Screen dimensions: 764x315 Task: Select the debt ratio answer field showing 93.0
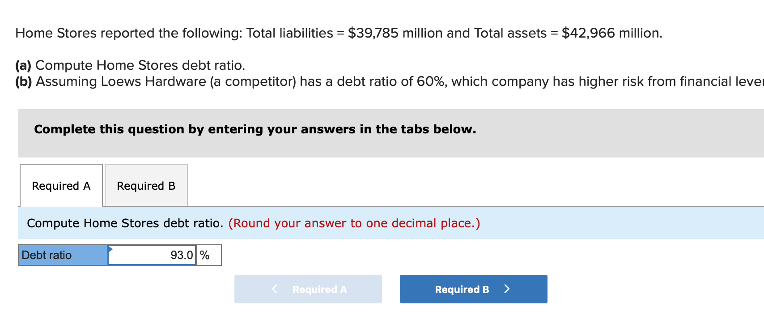pyautogui.click(x=152, y=255)
